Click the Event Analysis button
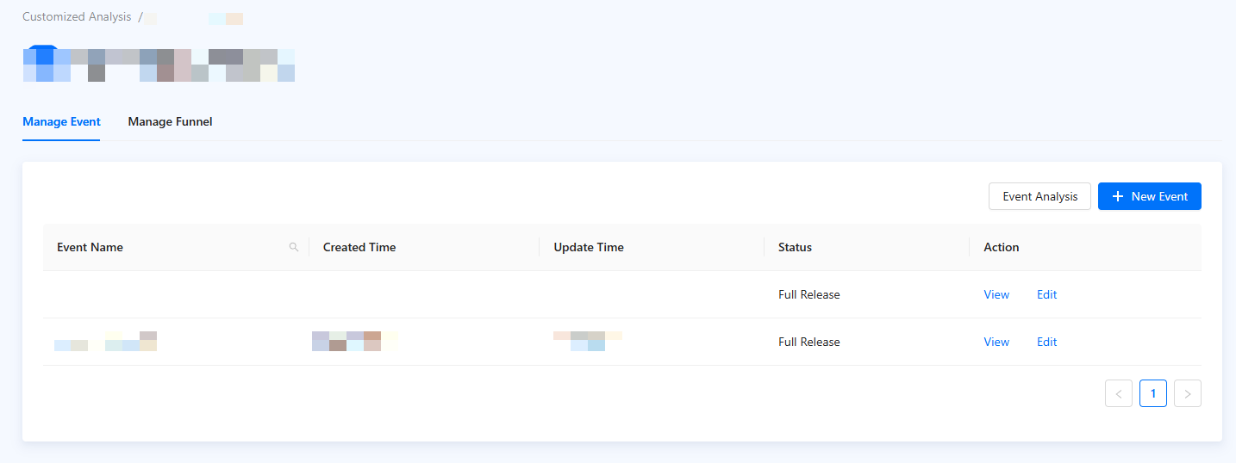The width and height of the screenshot is (1236, 463). [1039, 196]
